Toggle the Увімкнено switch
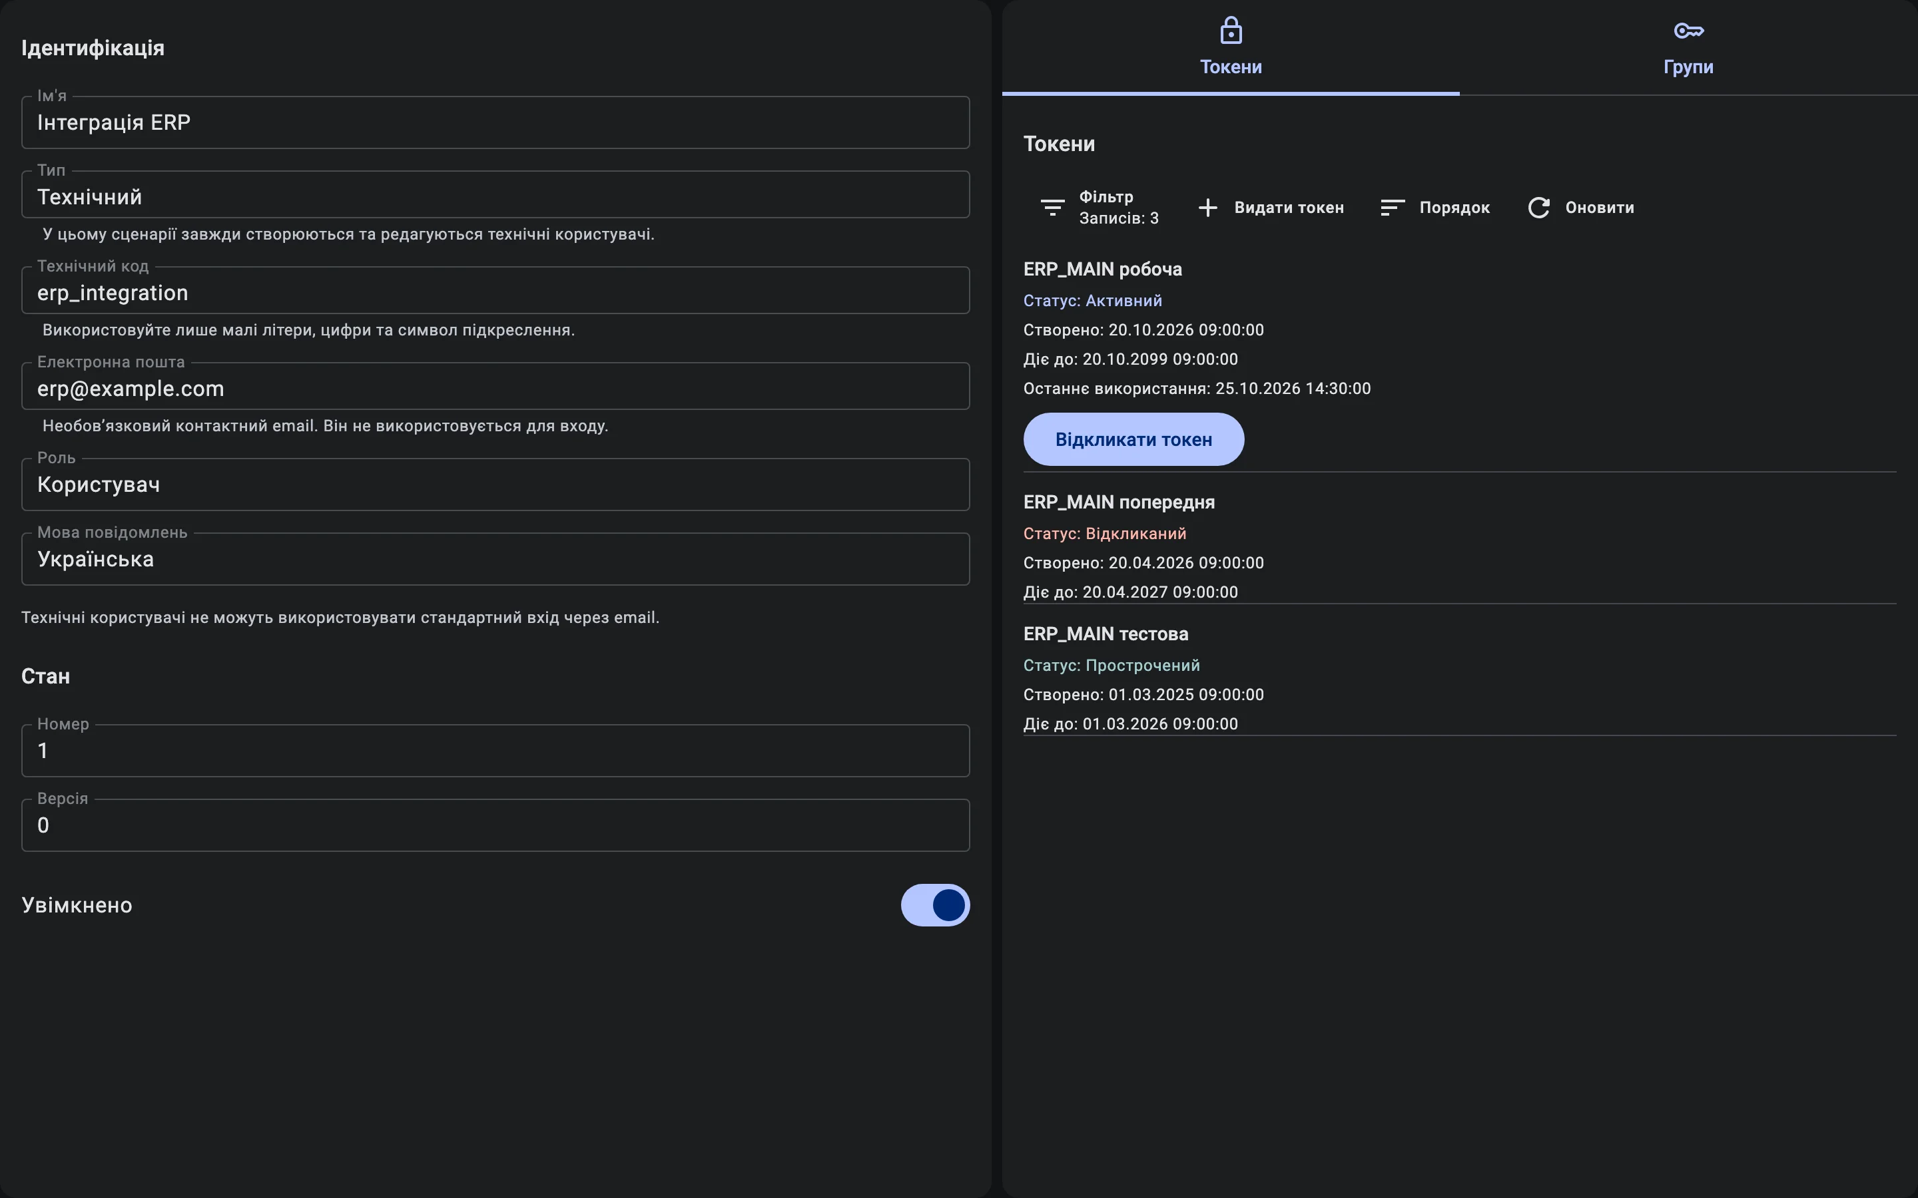 coord(935,905)
